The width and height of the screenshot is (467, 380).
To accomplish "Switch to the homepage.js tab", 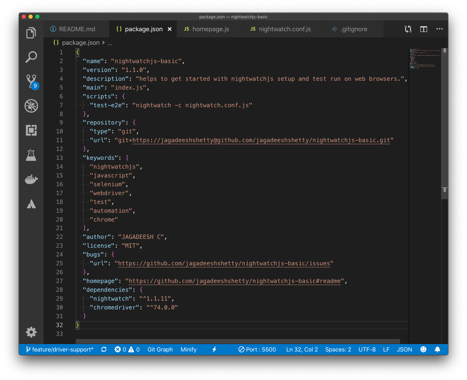I will (x=210, y=29).
